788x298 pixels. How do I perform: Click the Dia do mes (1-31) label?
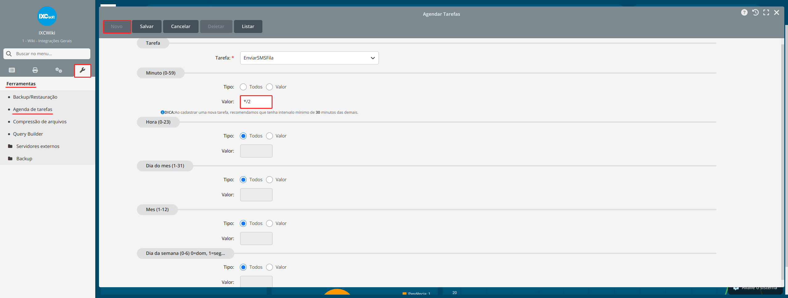[x=165, y=166]
